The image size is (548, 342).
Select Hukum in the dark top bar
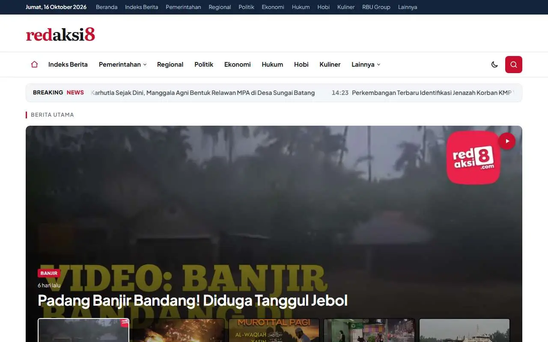tap(301, 7)
